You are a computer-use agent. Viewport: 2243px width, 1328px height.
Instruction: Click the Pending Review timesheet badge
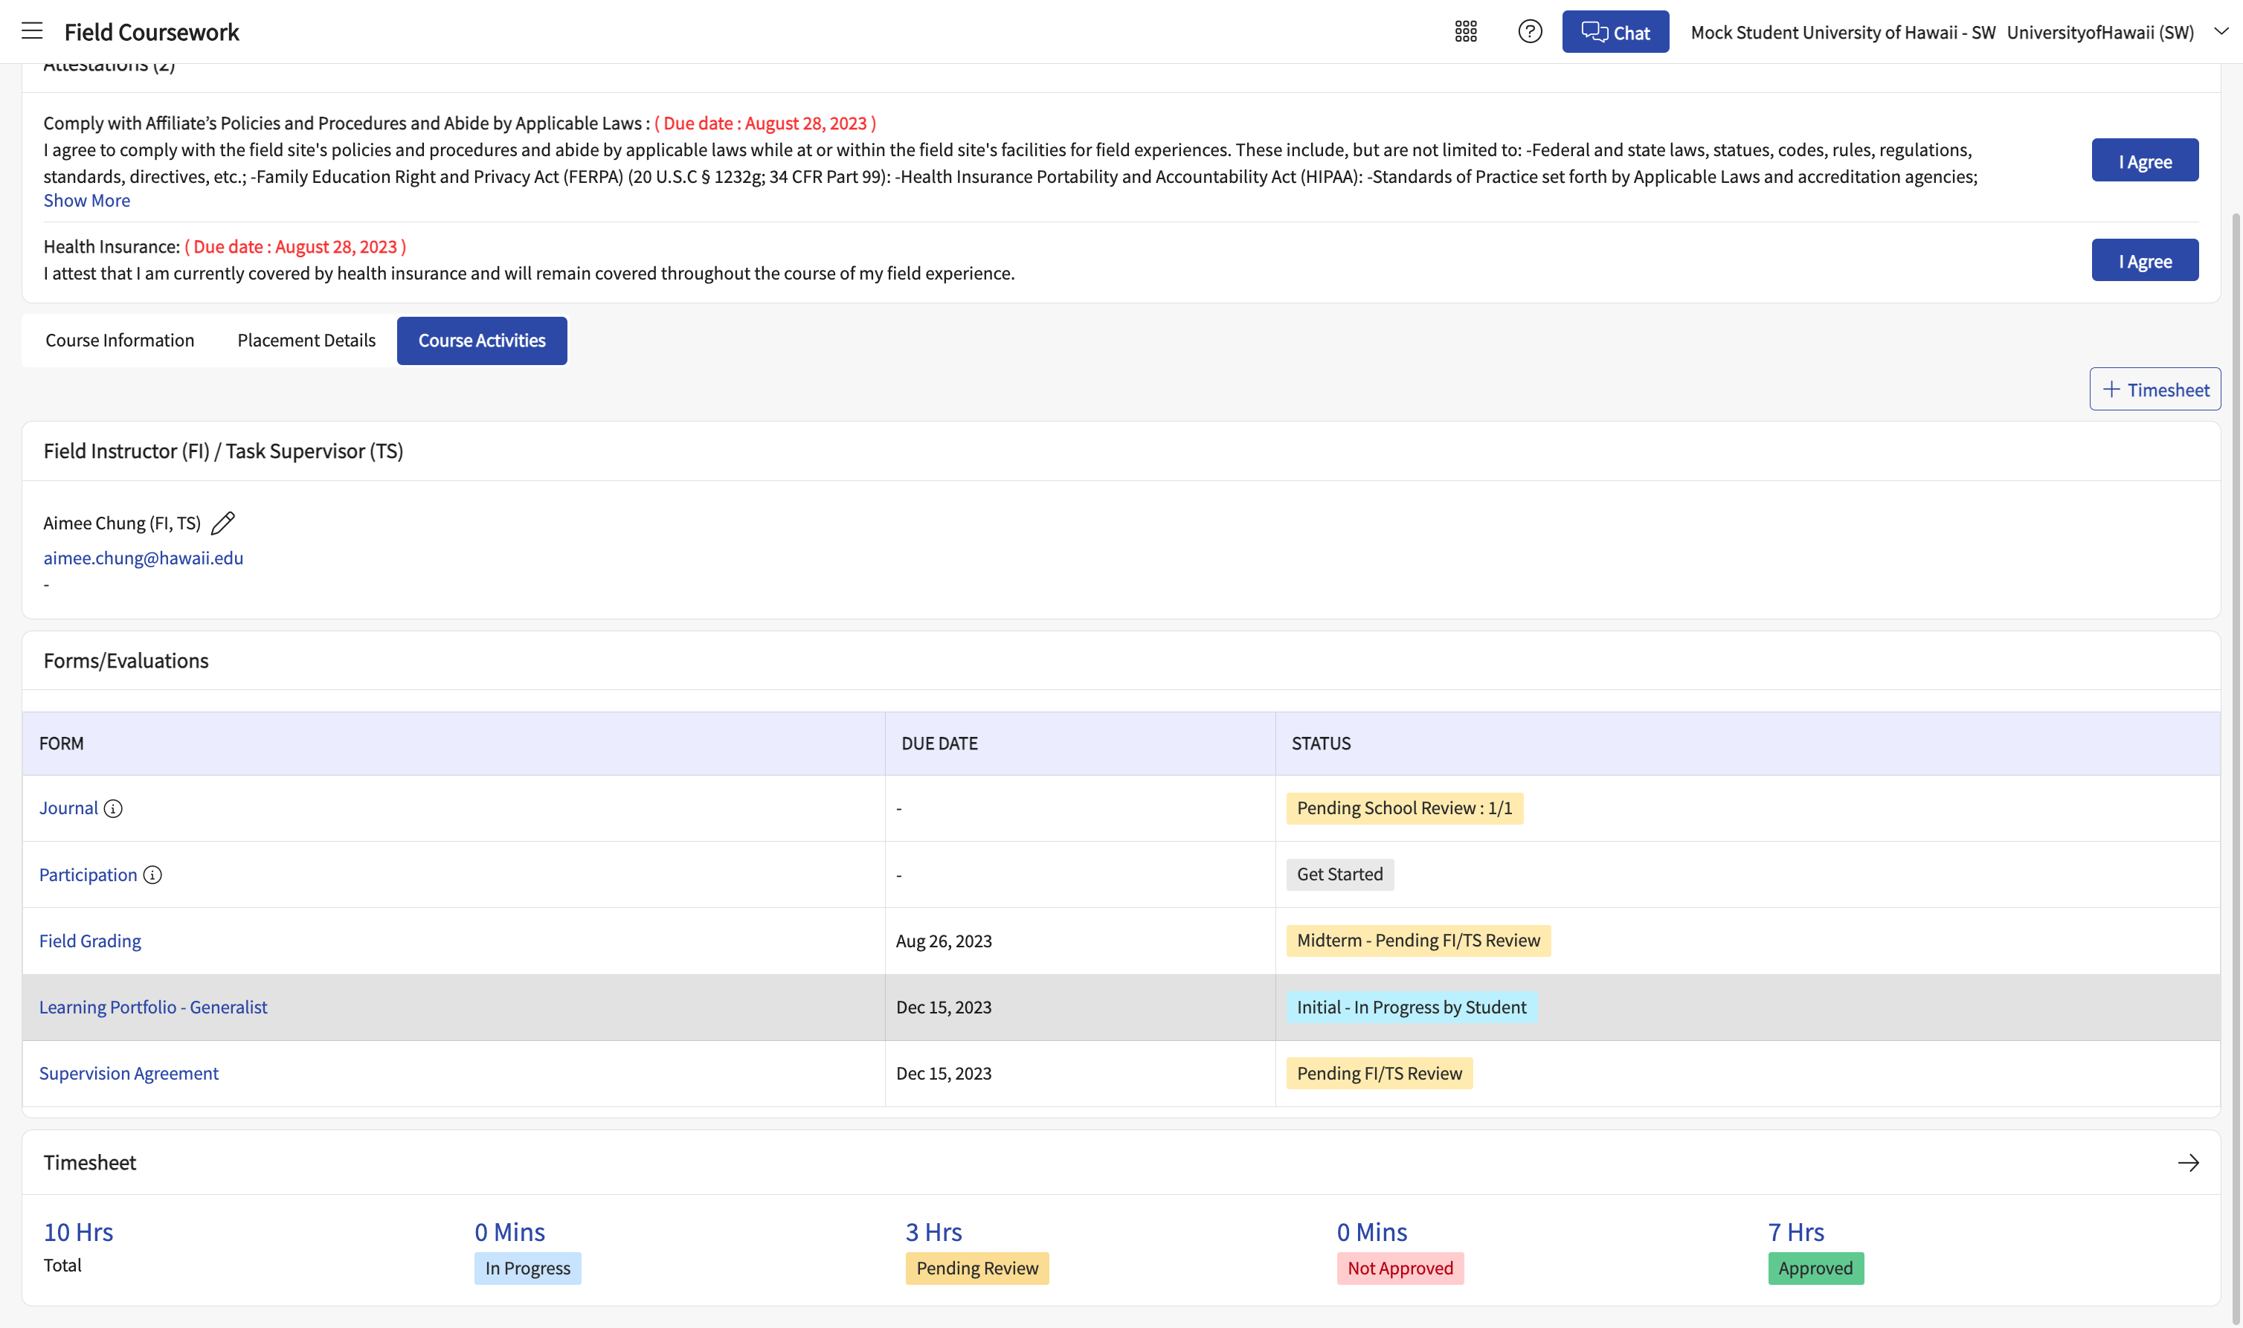pyautogui.click(x=976, y=1268)
